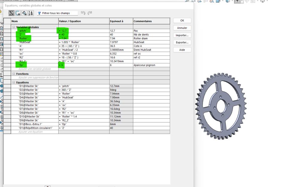Click the redo arrow icon
Viewport: 287px width, 187px height.
click(x=90, y=13)
